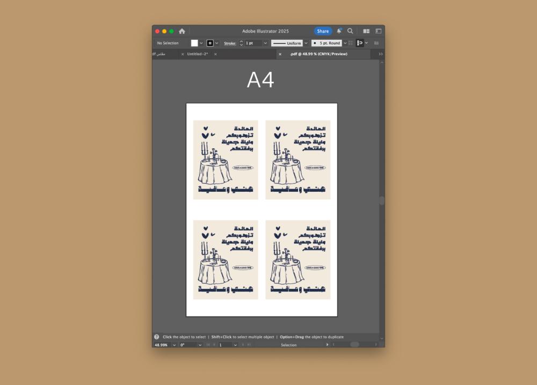Open the notifications bell

point(339,31)
